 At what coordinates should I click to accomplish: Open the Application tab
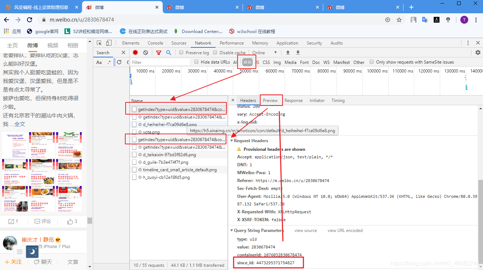(287, 43)
